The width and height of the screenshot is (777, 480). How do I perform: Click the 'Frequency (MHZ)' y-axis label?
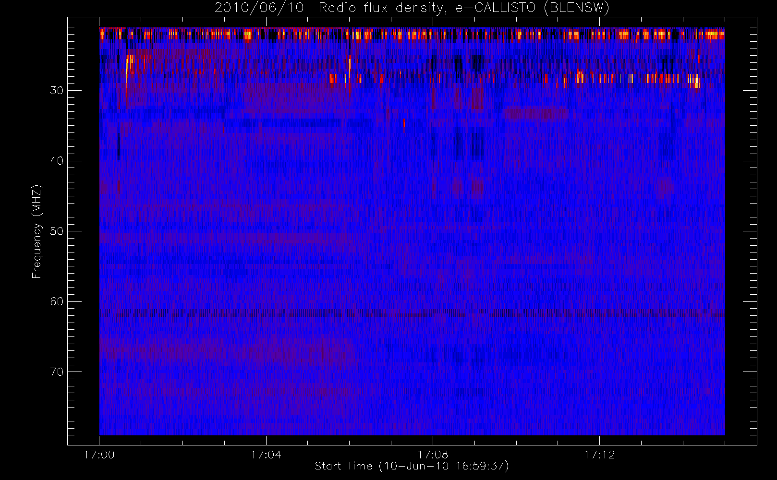click(x=36, y=231)
